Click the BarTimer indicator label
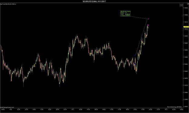Screen dimensions: 189x113 click(8, 4)
